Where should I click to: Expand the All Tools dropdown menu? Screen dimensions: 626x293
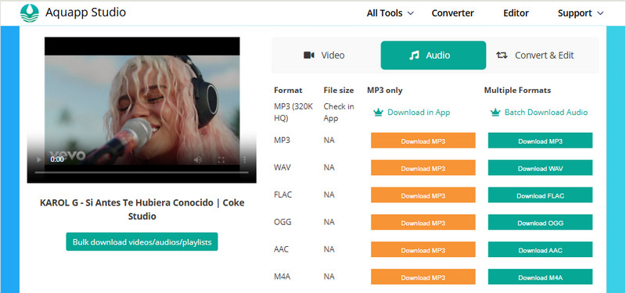coord(390,13)
